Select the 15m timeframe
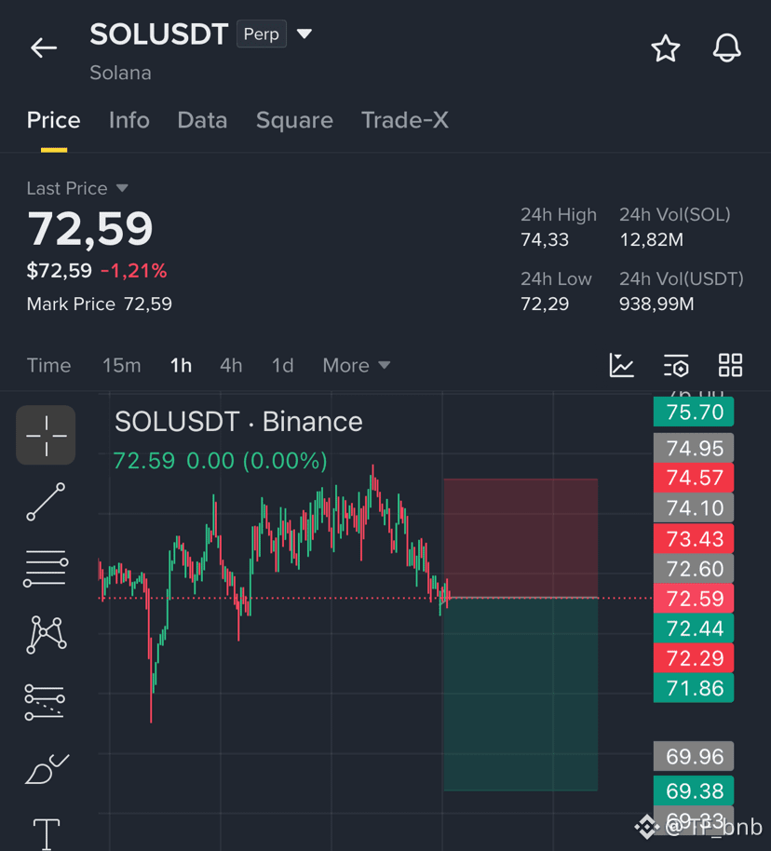Image resolution: width=771 pixels, height=851 pixels. click(122, 365)
